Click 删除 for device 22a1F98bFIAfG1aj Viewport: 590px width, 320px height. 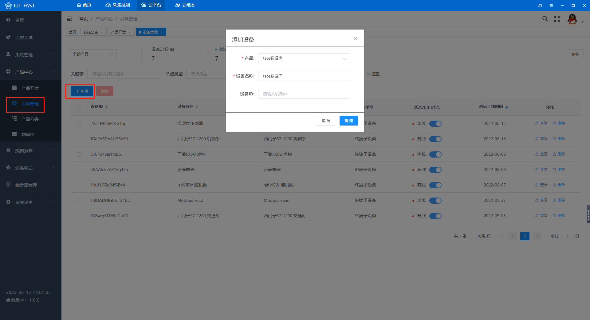[x=559, y=123]
